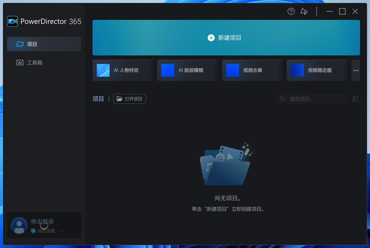Image resolution: width=370 pixels, height=248 pixels.
Task: Launch the AI 脸部模糊 tool
Action: [x=188, y=70]
